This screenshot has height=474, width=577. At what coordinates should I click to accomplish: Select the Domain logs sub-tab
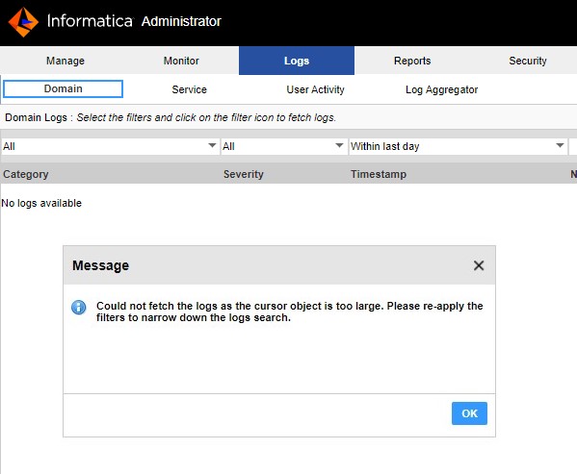(63, 88)
